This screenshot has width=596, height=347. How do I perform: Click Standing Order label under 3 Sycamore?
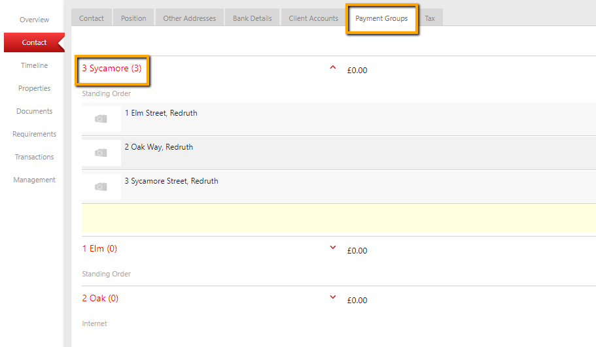(x=107, y=93)
